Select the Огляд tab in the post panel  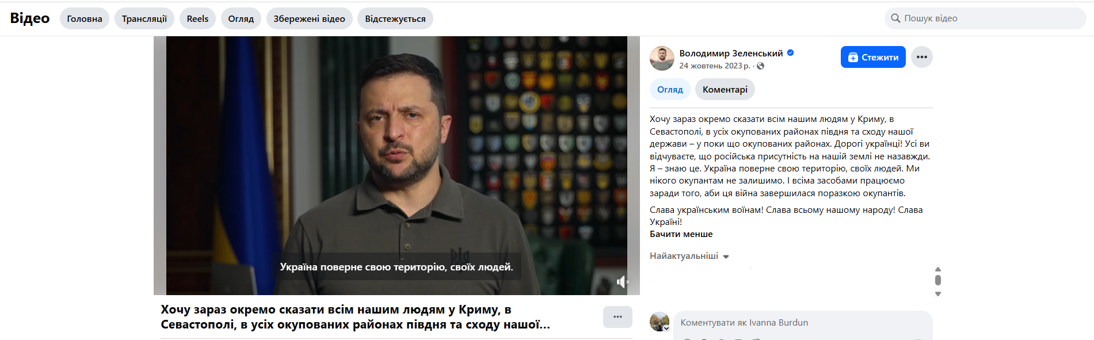click(670, 89)
